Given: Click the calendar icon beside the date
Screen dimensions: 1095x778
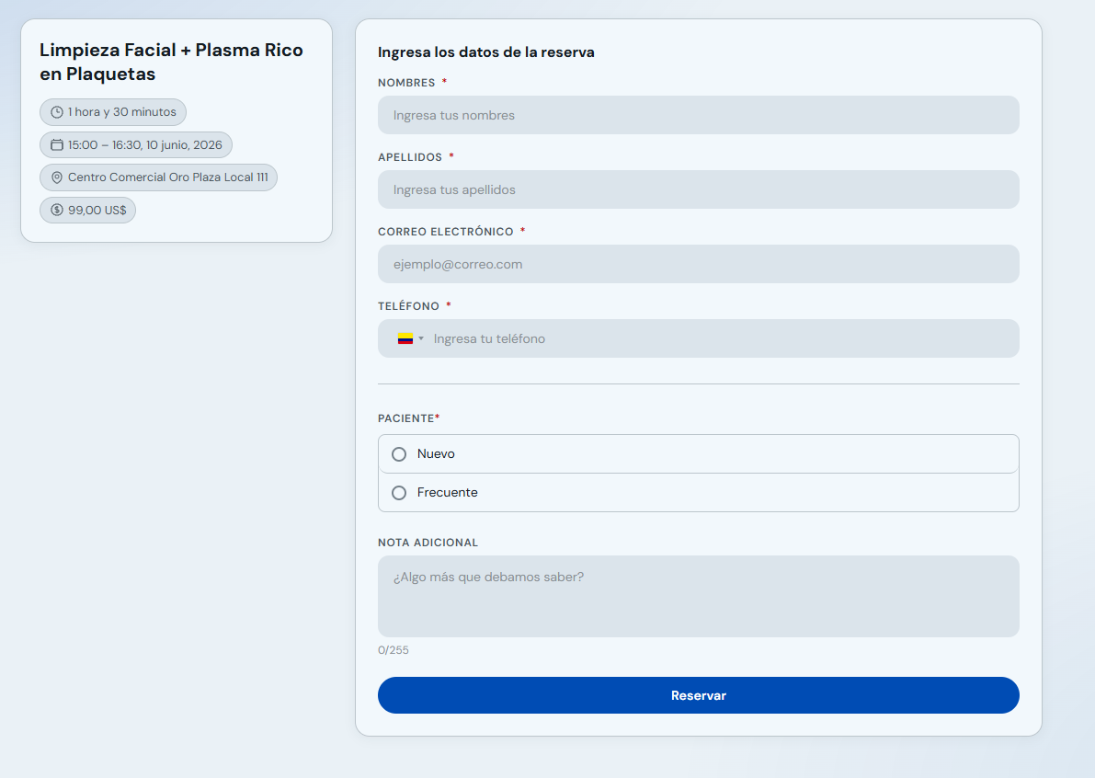Looking at the screenshot, I should tap(57, 145).
